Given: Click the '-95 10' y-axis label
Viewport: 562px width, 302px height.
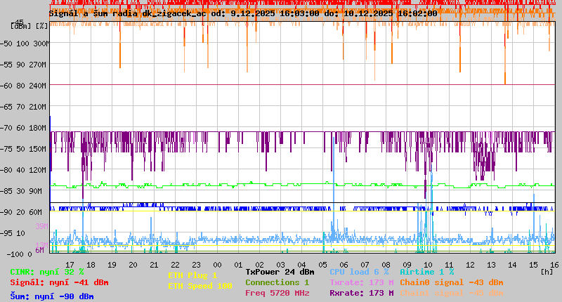Looking at the screenshot, I should (13, 234).
